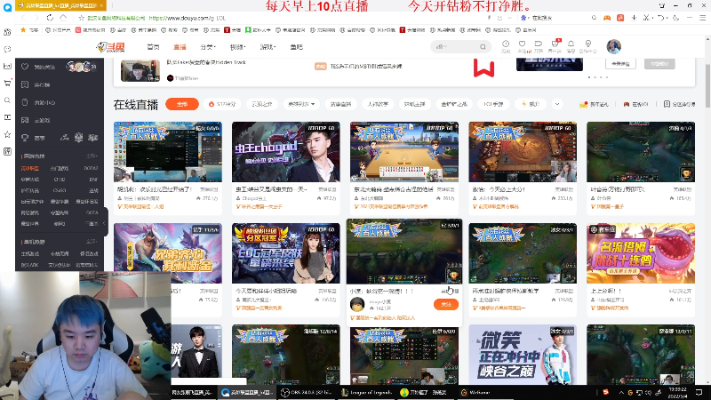
Task: Select the 直播 tab in top navigation
Action: coord(180,47)
